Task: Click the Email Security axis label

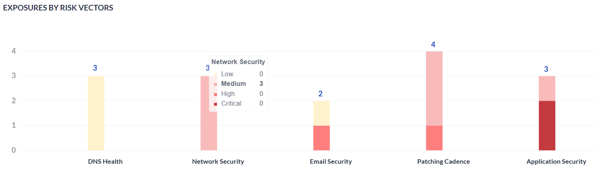Action: tap(331, 162)
